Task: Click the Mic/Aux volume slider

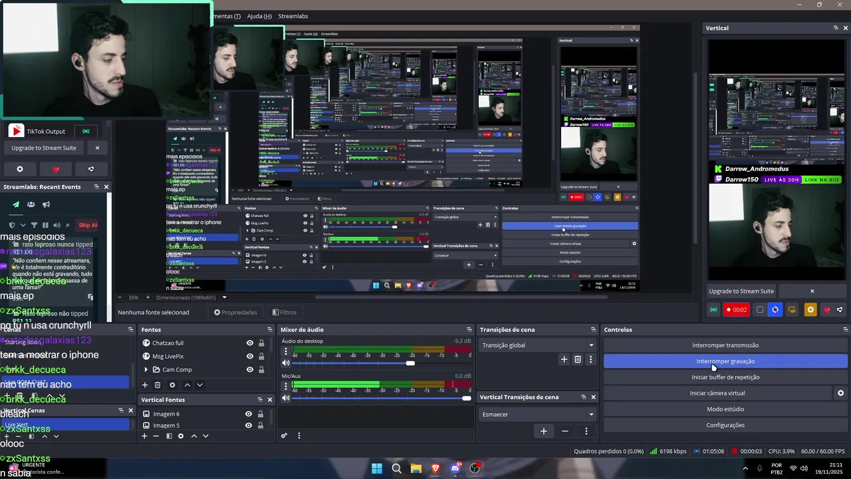Action: 381,398
